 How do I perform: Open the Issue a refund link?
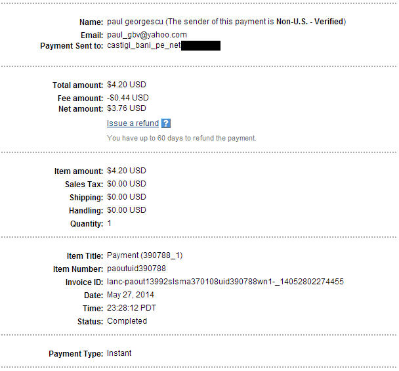pyautogui.click(x=133, y=123)
